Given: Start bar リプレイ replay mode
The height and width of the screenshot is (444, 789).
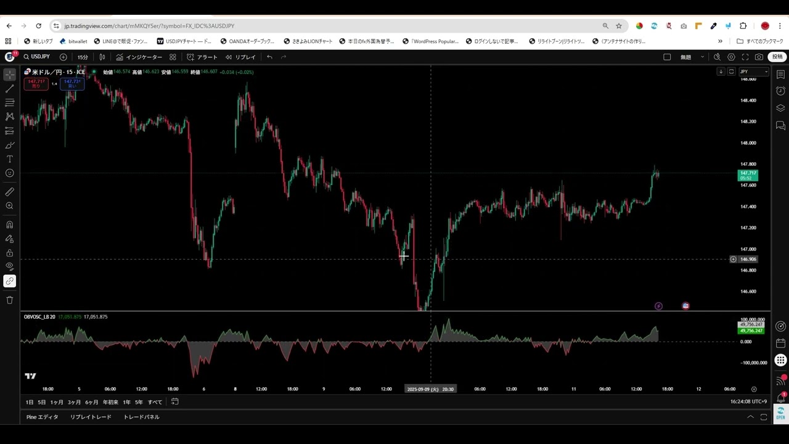Looking at the screenshot, I should click(240, 57).
